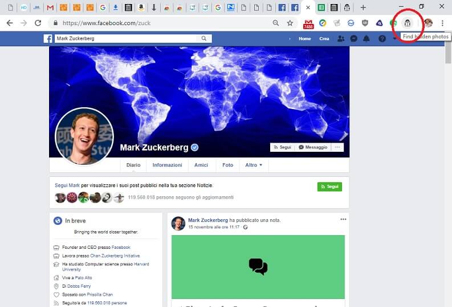Open the Foto tab

coord(228,165)
